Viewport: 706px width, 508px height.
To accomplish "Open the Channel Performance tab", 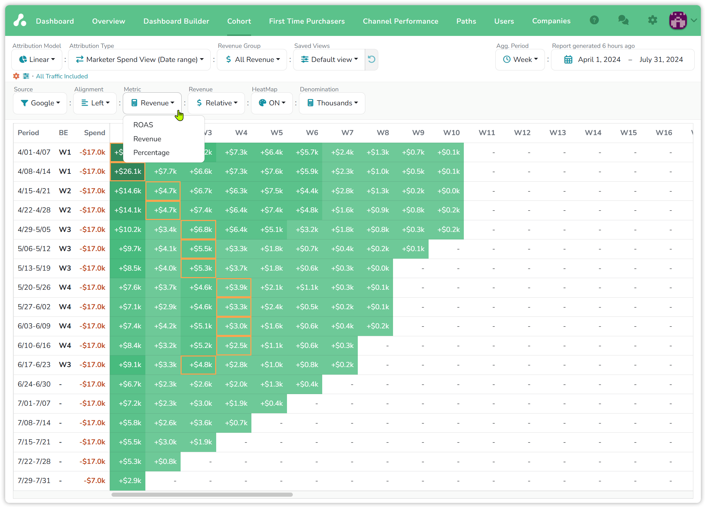I will [401, 21].
